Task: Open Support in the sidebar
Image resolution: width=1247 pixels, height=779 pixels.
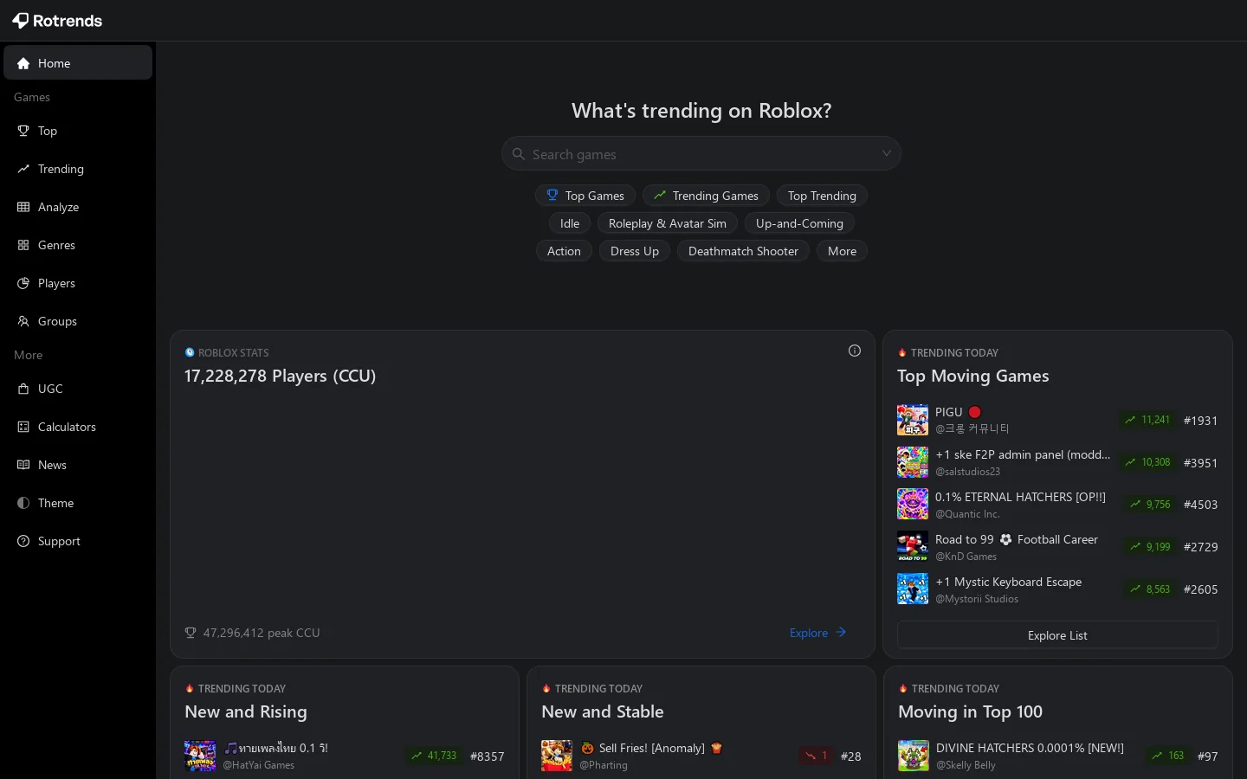Action: coord(78,541)
